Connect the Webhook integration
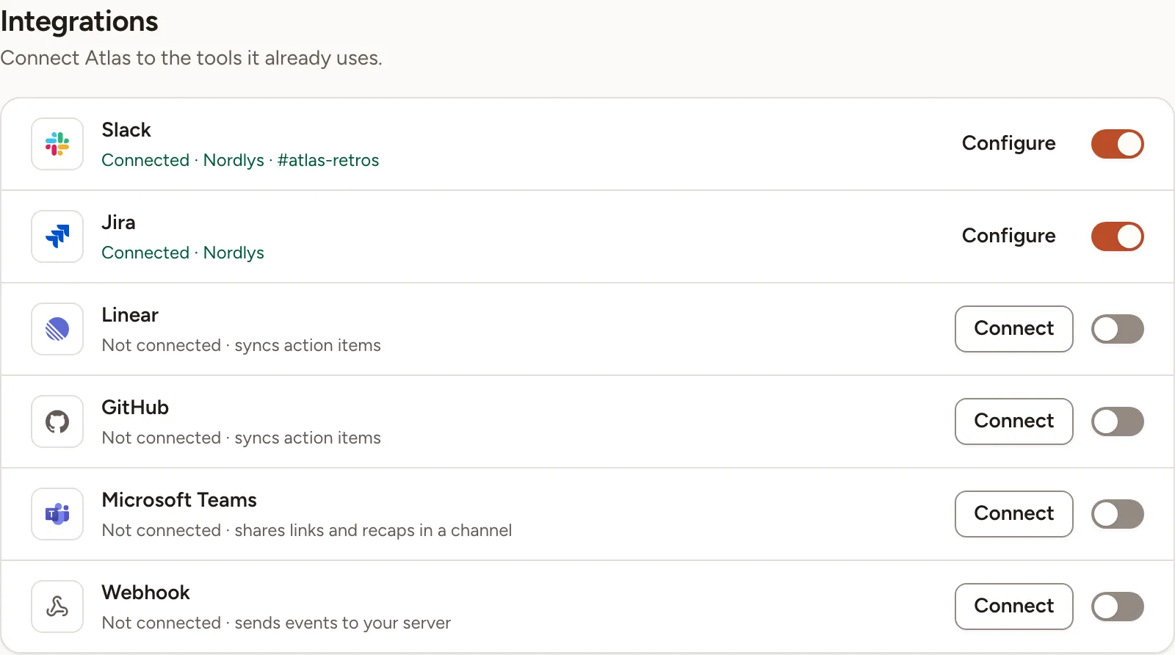Screen dimensions: 1175x655 click(x=1013, y=607)
